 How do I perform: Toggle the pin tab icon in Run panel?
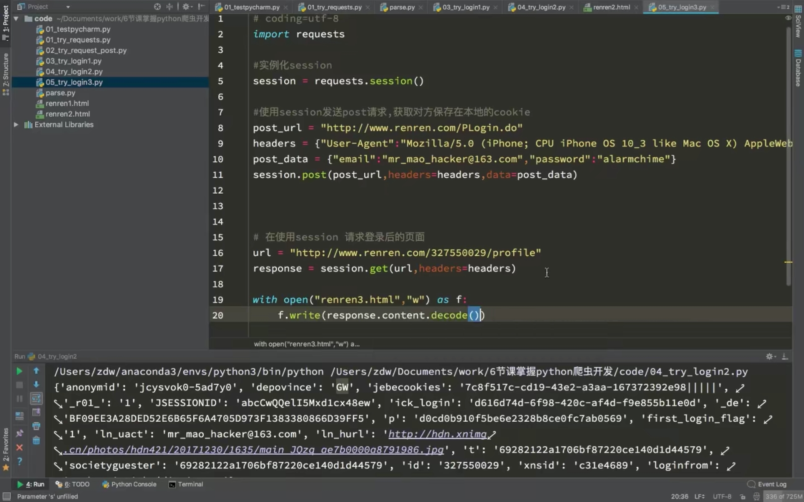click(19, 433)
